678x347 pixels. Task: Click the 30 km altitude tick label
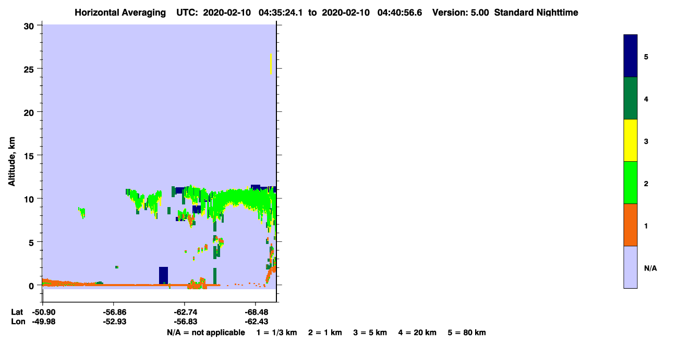click(x=30, y=25)
